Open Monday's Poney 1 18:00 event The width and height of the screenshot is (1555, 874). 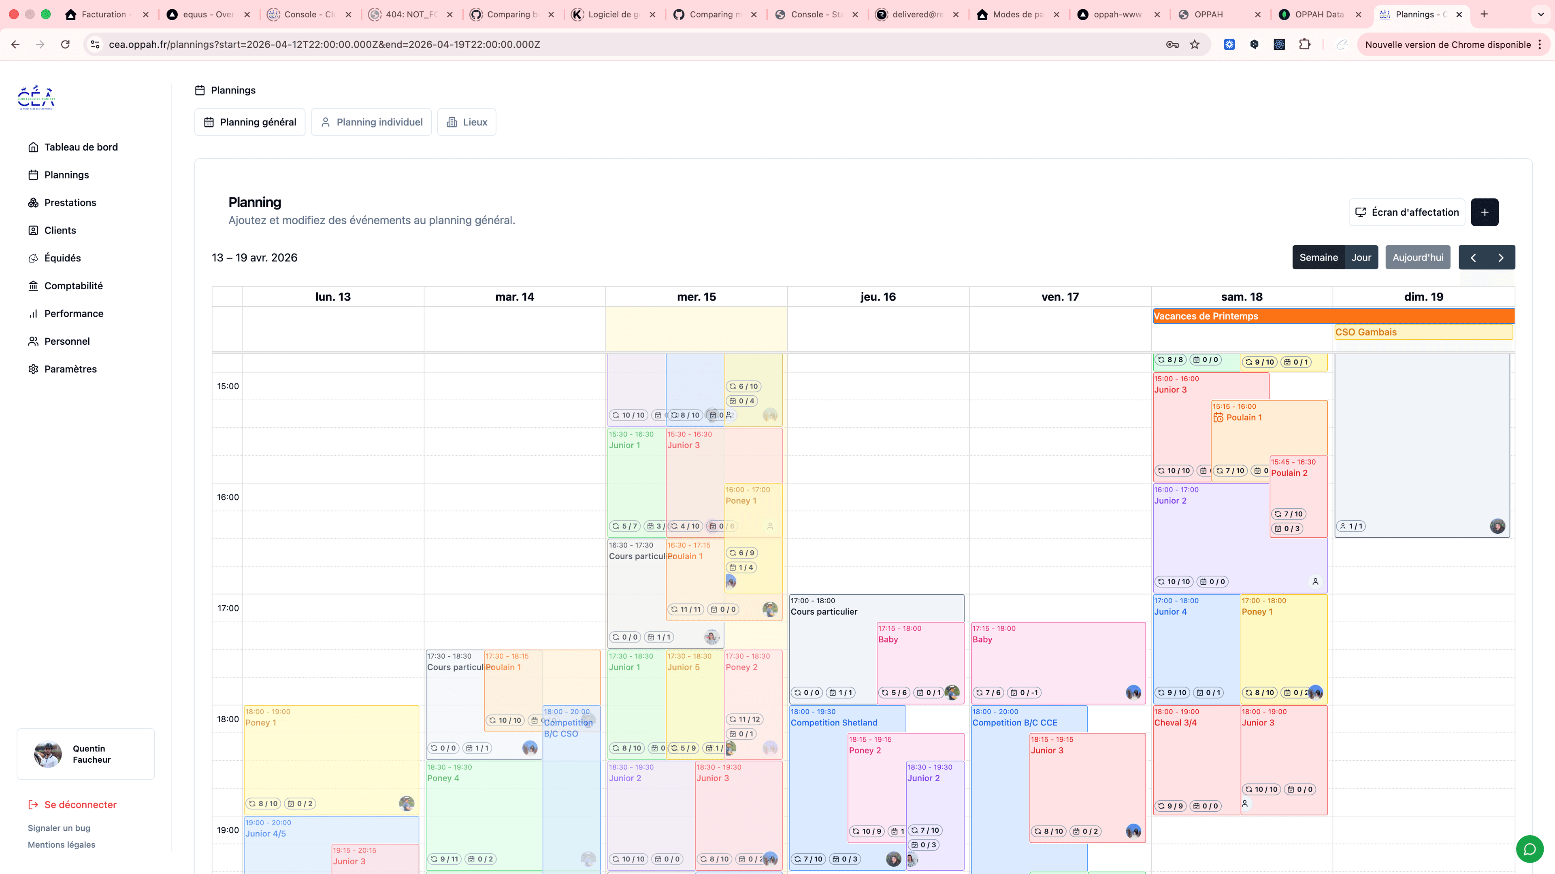pos(331,760)
